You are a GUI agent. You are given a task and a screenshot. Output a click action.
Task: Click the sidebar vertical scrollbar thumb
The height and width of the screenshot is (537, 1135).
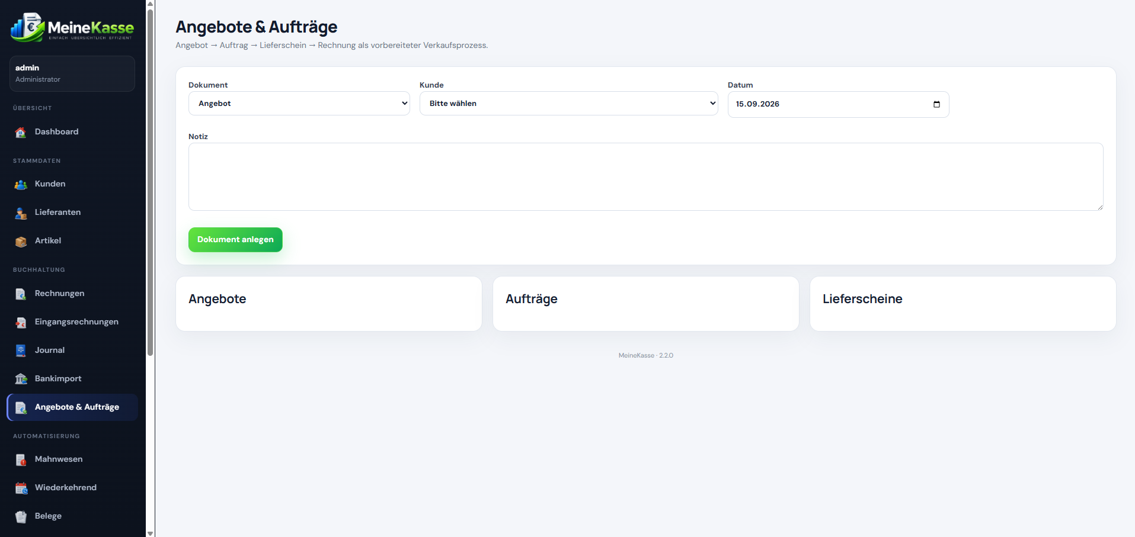[x=151, y=182]
